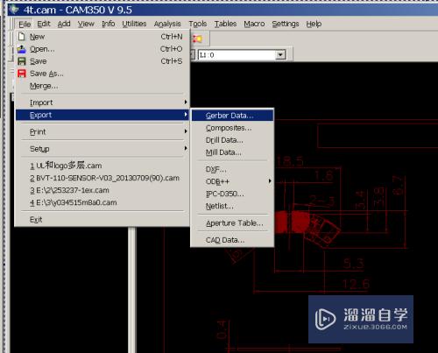Image resolution: width=438 pixels, height=353 pixels.
Task: Open the Edit menu
Action: coord(44,24)
